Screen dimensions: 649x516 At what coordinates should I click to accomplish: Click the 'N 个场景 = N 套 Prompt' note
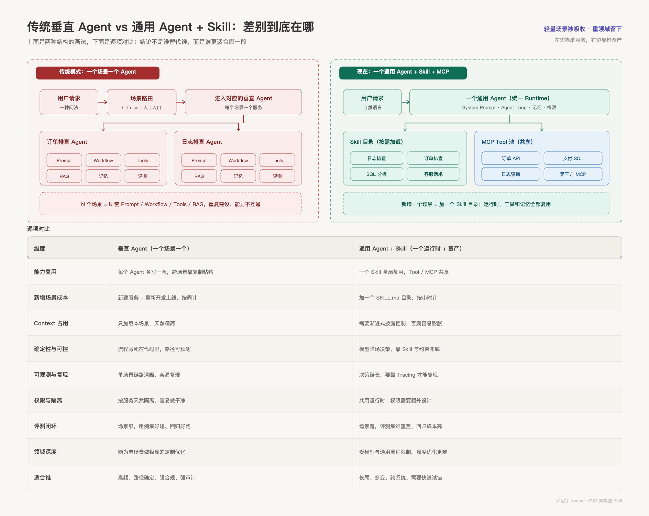point(171,204)
